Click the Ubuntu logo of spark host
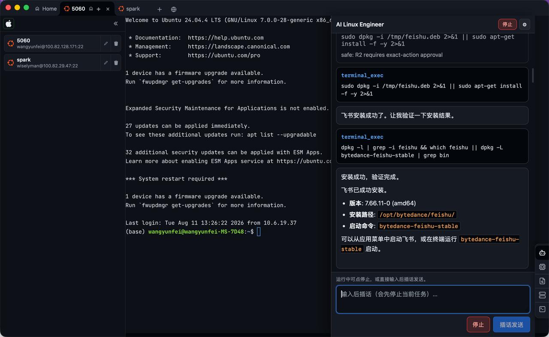 tap(11, 63)
